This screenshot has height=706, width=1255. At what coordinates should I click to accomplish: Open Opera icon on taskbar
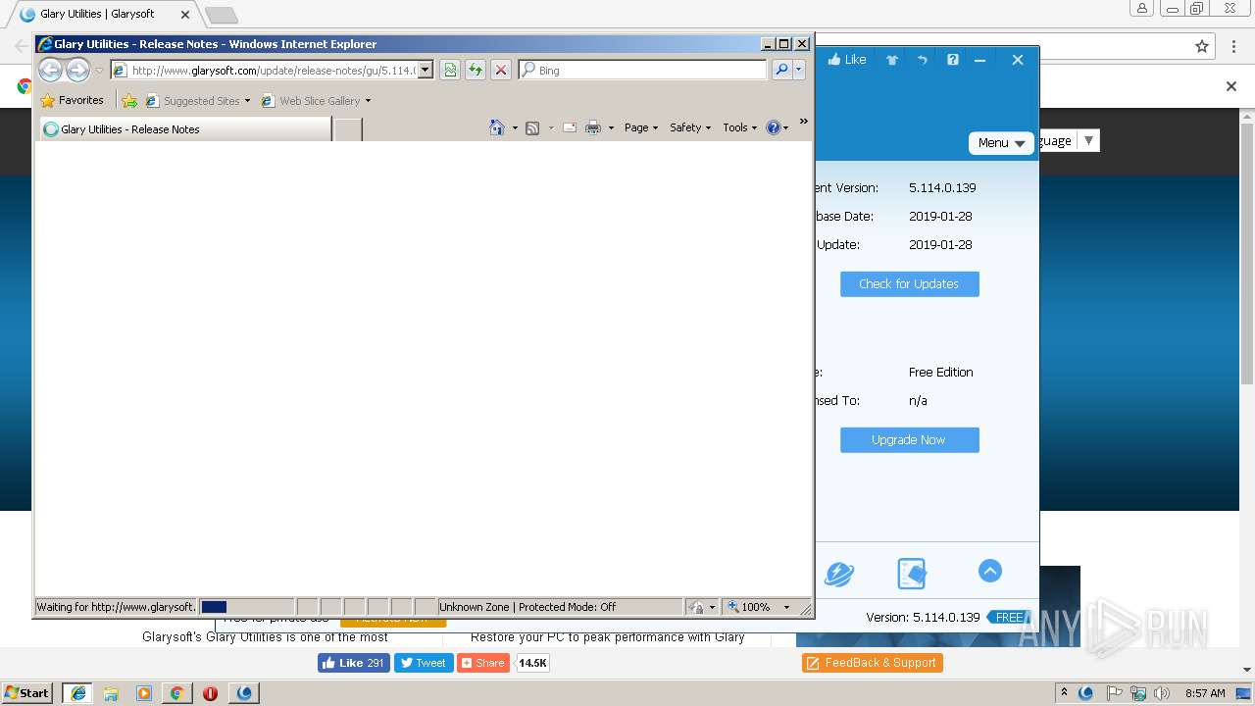point(210,693)
